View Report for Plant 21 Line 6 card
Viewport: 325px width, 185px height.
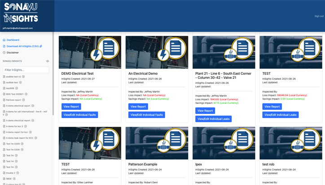pyautogui.click(x=205, y=111)
